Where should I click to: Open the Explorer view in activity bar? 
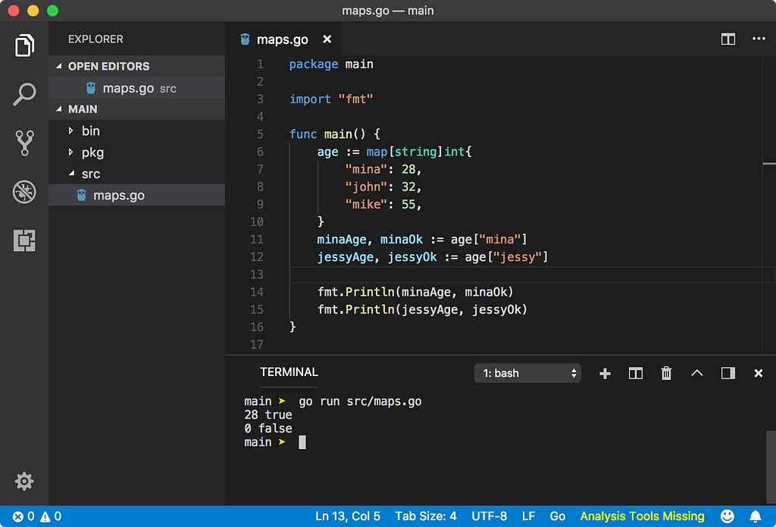click(24, 45)
